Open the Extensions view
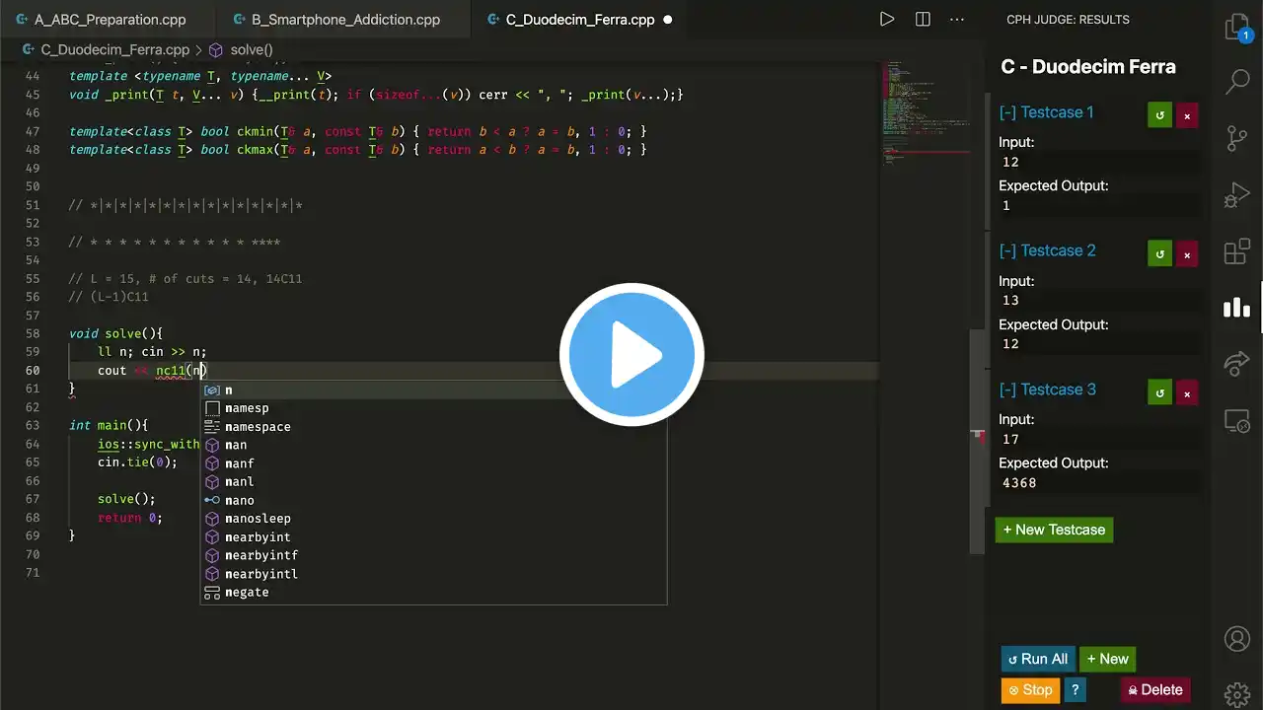The height and width of the screenshot is (710, 1263). pos(1237,251)
